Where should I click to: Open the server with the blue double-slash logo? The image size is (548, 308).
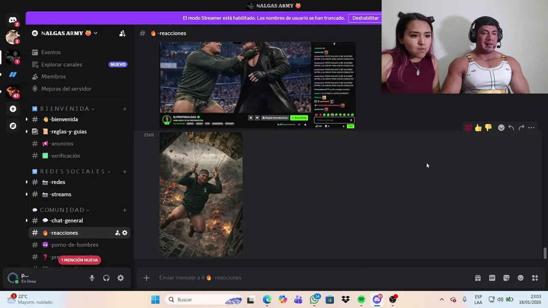pos(13,74)
